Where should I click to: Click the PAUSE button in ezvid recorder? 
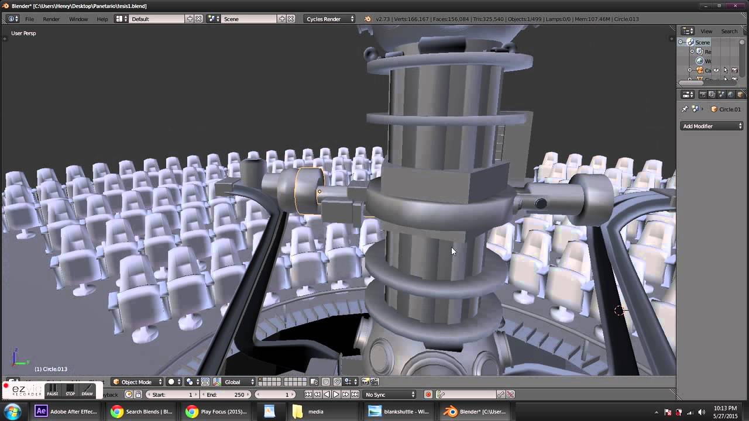coord(53,390)
